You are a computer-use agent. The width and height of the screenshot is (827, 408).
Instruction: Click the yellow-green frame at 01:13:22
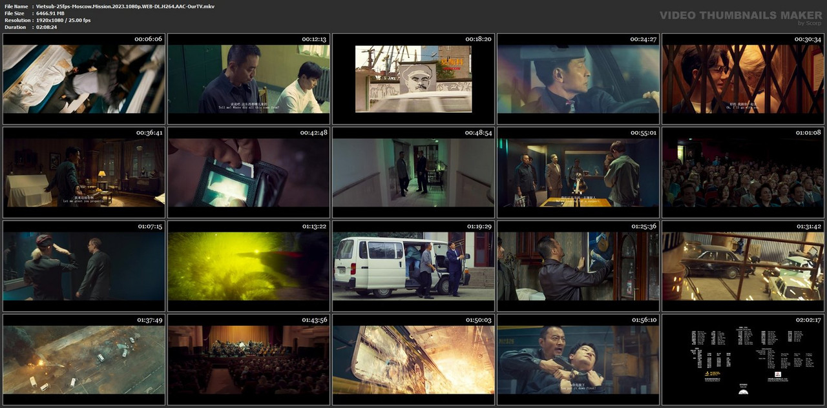pyautogui.click(x=249, y=266)
